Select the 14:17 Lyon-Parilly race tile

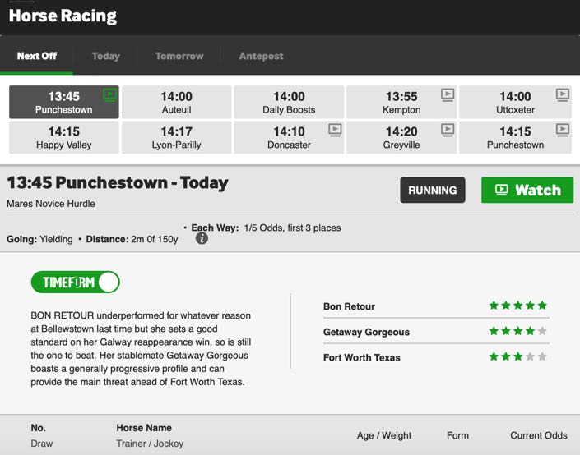tap(176, 137)
